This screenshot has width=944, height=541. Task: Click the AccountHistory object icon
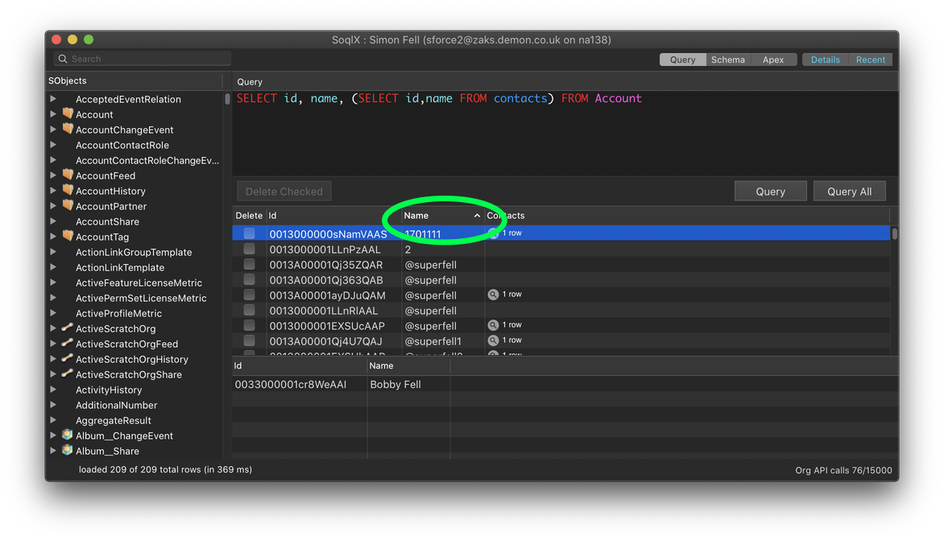(x=68, y=190)
